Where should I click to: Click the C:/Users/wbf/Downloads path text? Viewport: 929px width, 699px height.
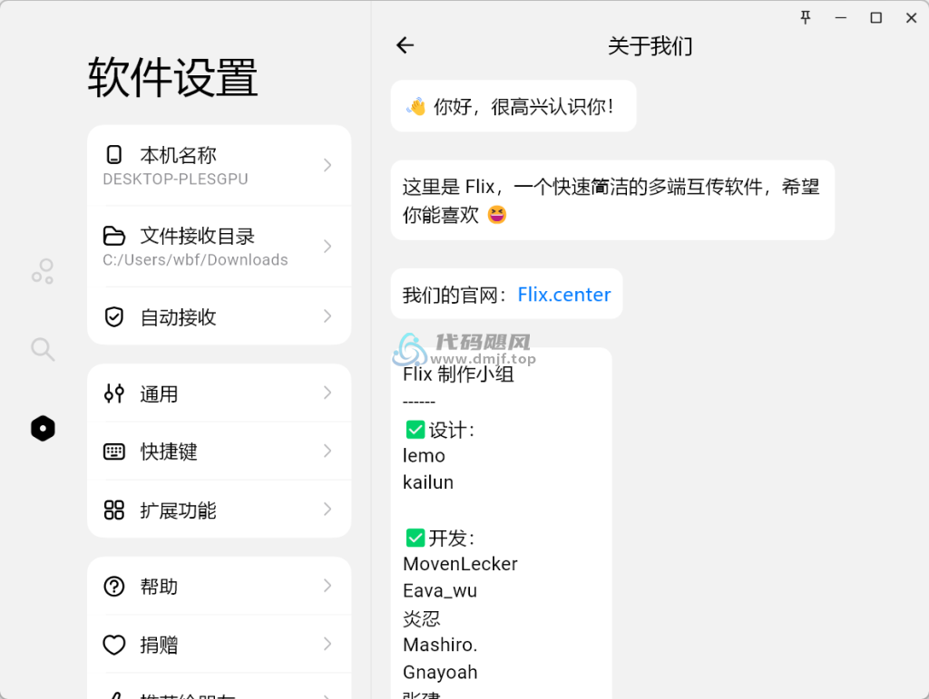coord(195,260)
